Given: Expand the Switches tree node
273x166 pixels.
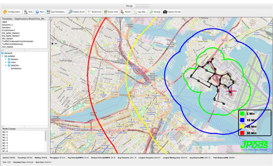Looking at the screenshot, I should (x=6, y=66).
